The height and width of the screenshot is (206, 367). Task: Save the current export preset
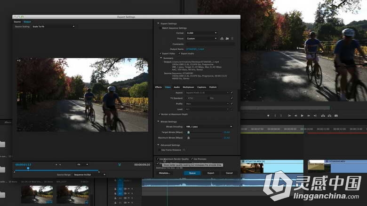point(222,38)
